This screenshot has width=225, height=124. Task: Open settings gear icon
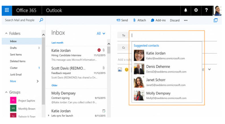[x=196, y=10]
